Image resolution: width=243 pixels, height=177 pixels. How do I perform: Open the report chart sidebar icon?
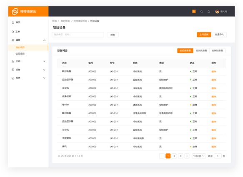point(13,78)
